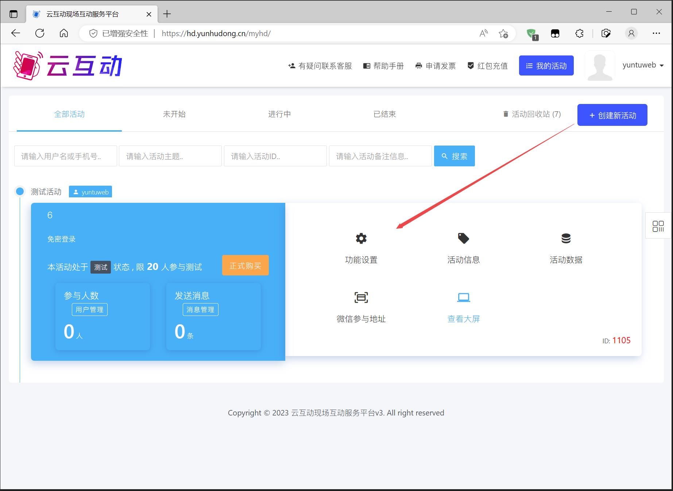Open browser settings three-dot menu
The height and width of the screenshot is (491, 673).
(x=656, y=34)
